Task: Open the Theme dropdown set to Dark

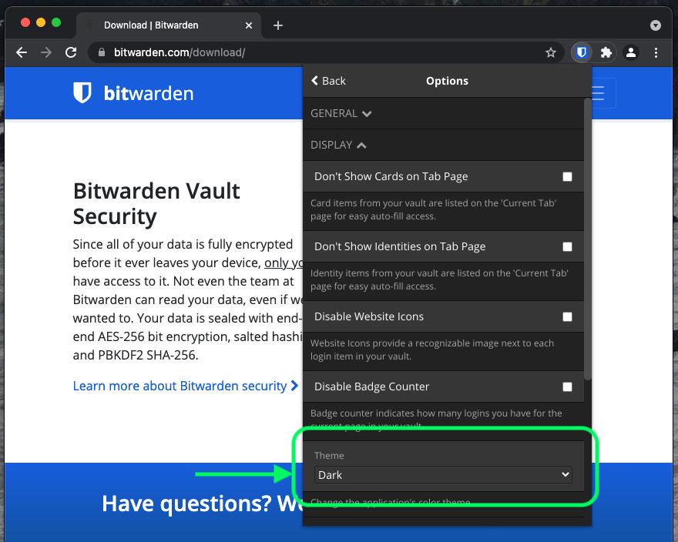Action: [x=443, y=475]
